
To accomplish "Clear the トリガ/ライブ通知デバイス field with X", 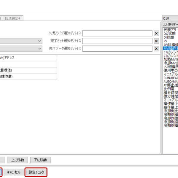I will (156, 33).
